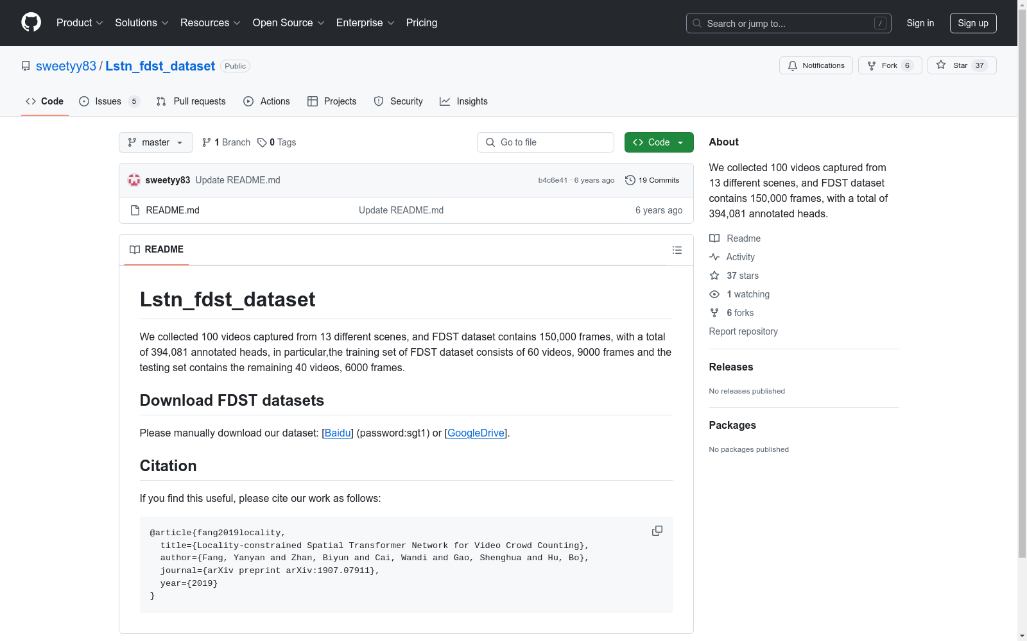Click the tag icon next to Tags
1027x641 pixels.
262,142
